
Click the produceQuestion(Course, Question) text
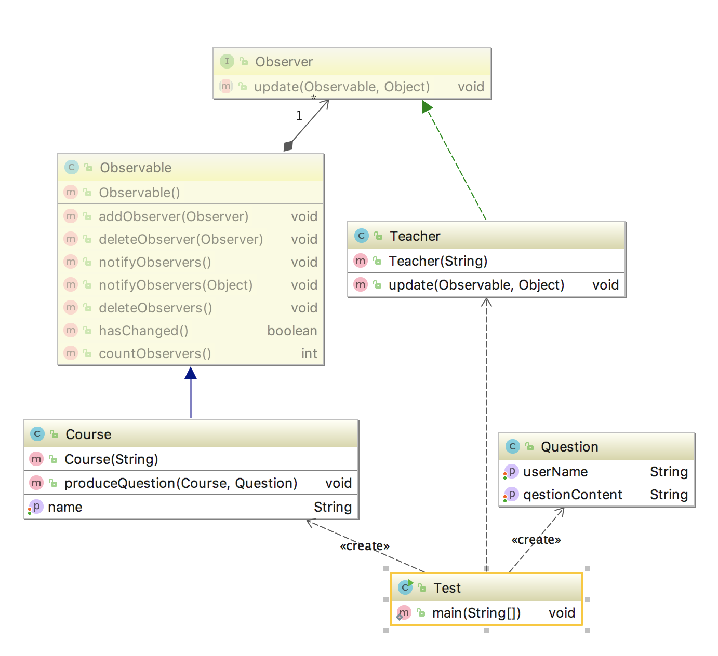(181, 483)
